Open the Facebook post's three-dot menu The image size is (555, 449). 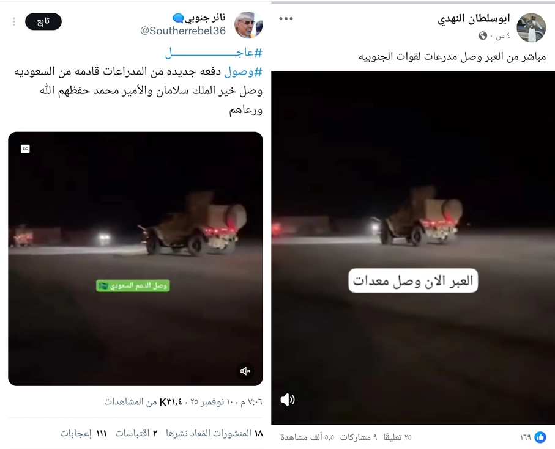click(286, 18)
